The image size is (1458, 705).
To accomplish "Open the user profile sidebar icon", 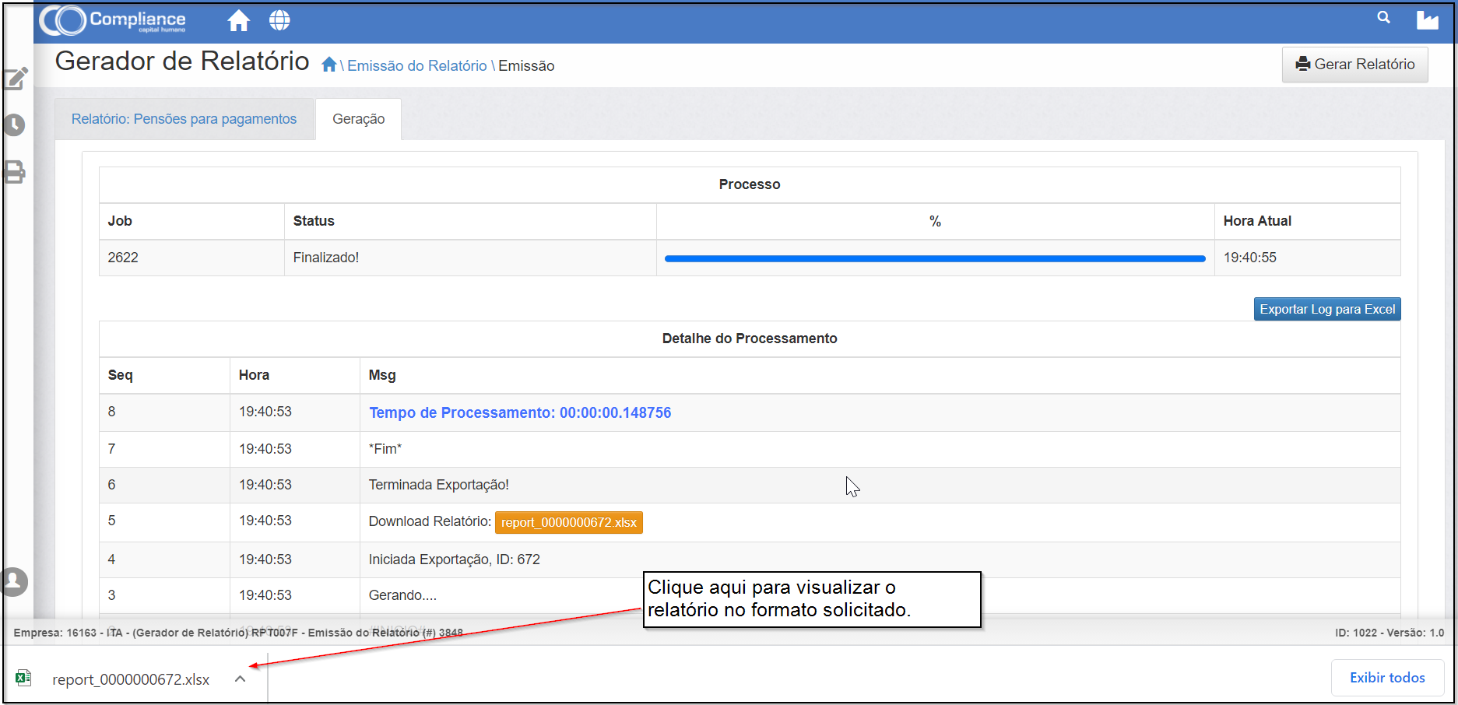I will tap(14, 581).
